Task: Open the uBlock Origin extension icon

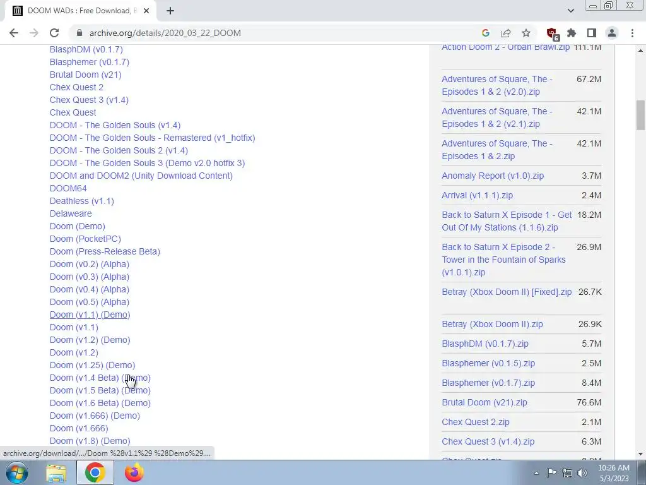Action: 552,33
